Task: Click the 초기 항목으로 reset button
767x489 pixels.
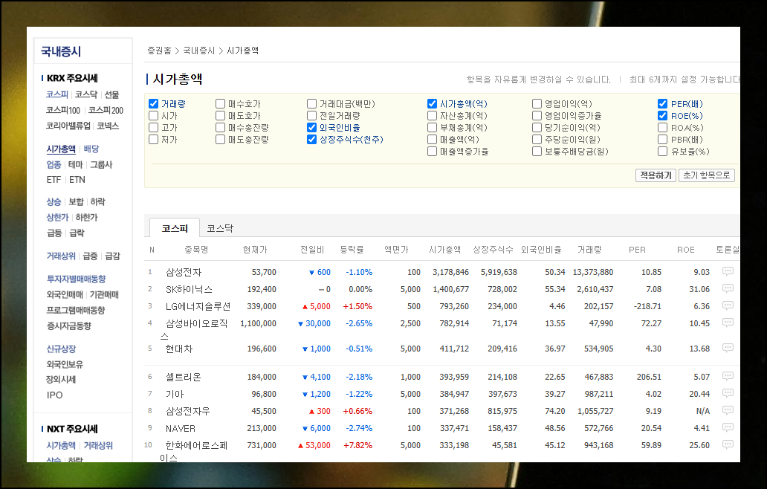Action: 706,175
